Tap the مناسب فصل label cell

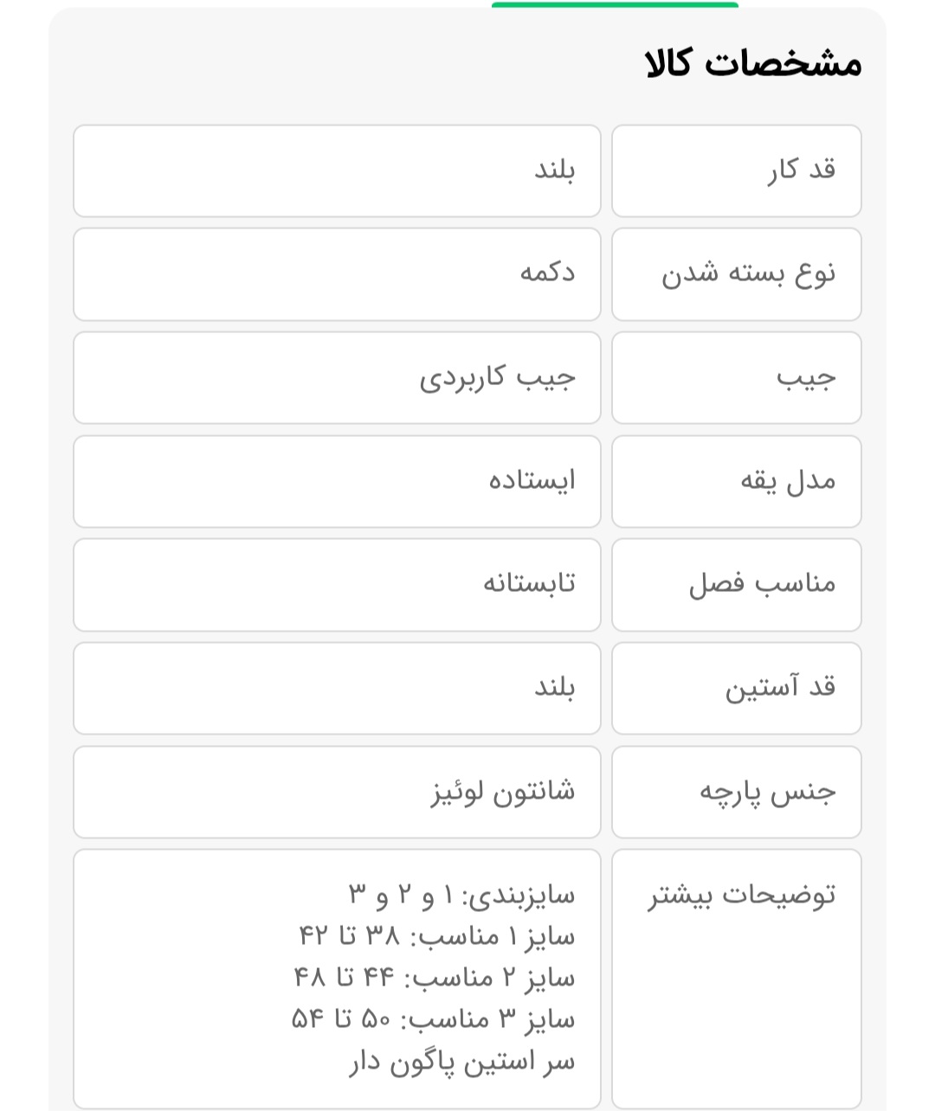coord(736,585)
